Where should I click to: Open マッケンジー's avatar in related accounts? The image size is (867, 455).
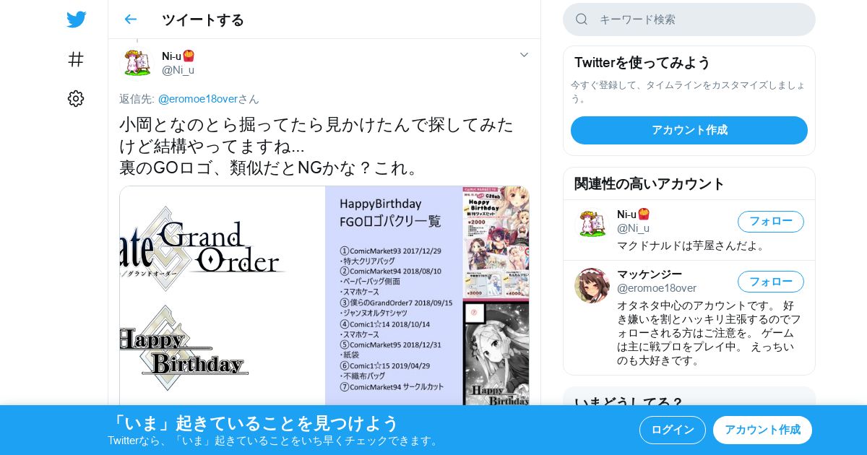tap(592, 285)
